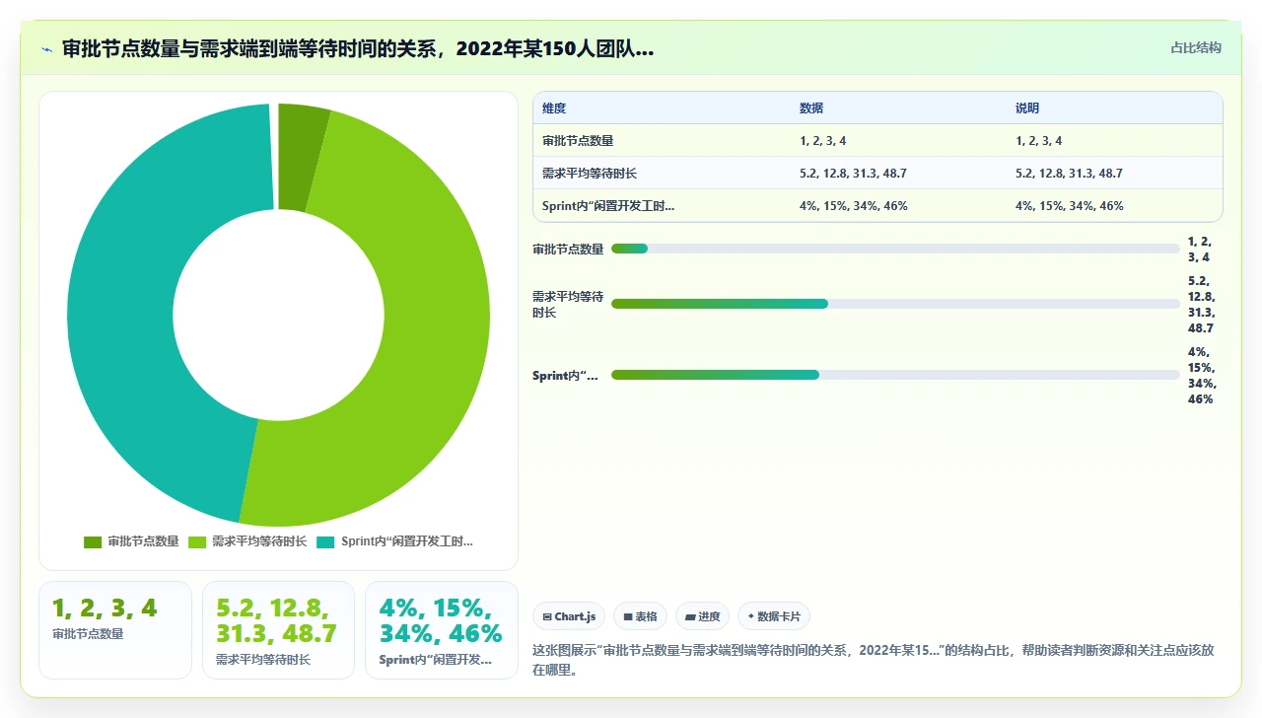Click the Sprint内 progress bar

click(895, 375)
